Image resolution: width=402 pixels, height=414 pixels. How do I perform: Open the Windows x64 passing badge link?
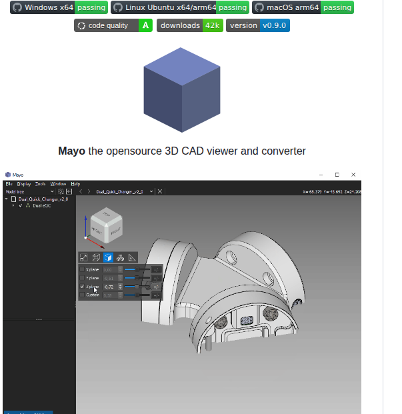(59, 7)
